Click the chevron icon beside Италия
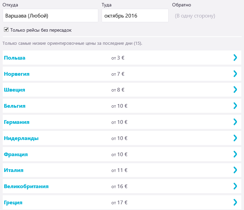This screenshot has height=210, width=244. click(x=235, y=170)
